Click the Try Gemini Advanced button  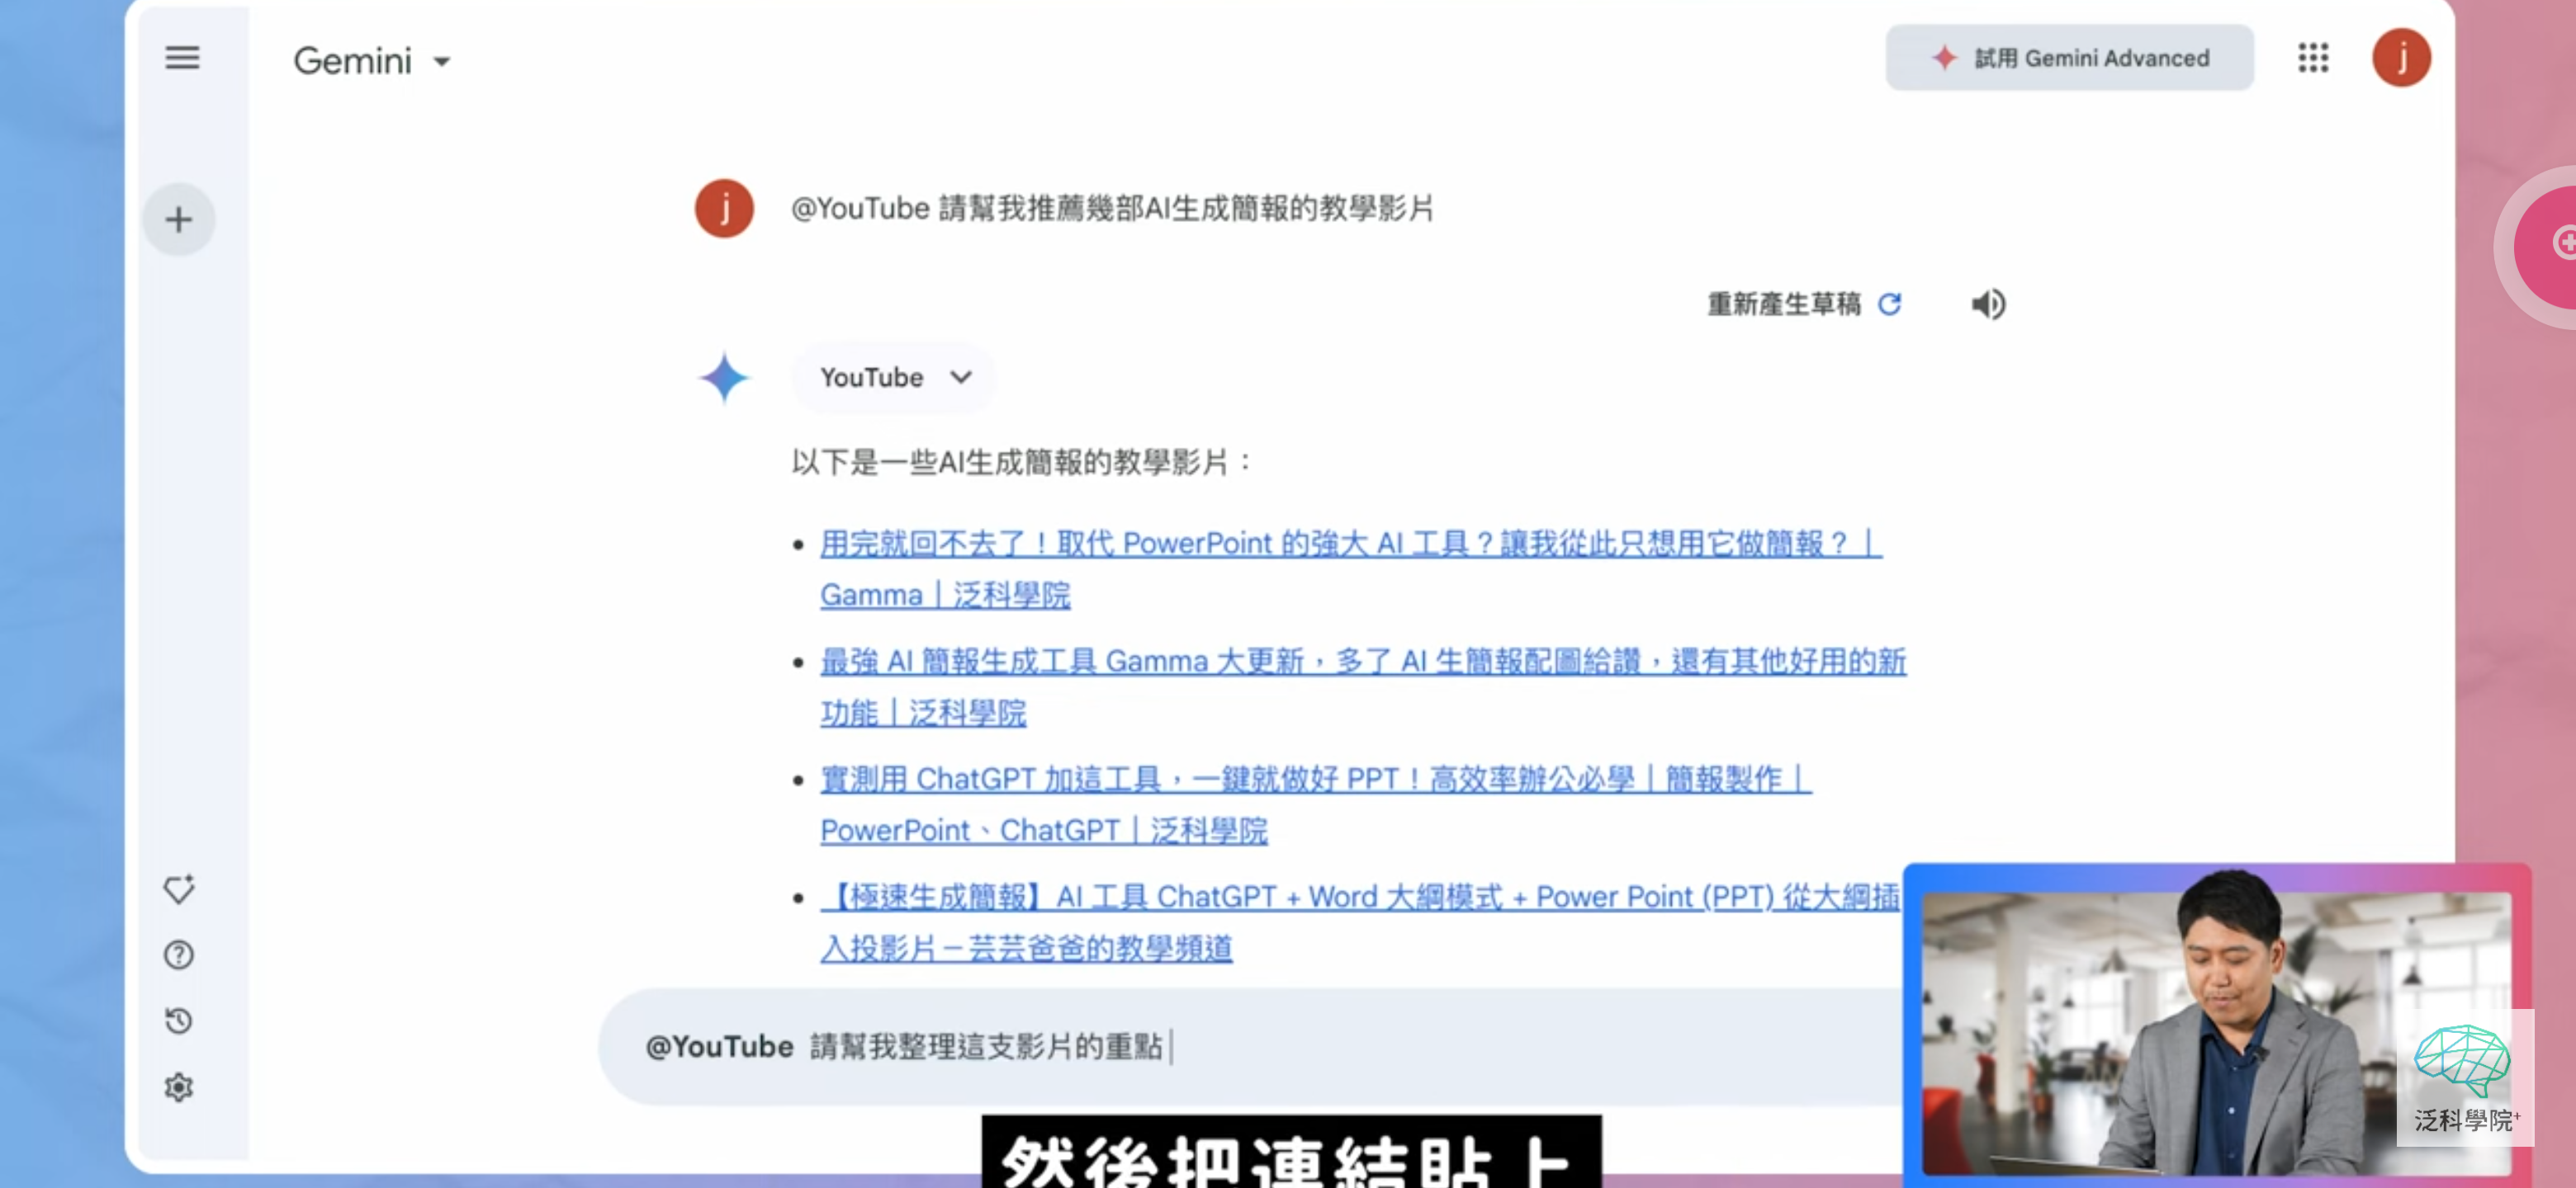[x=2069, y=58]
